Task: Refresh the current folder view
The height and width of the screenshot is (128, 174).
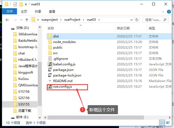Action: click(x=137, y=20)
